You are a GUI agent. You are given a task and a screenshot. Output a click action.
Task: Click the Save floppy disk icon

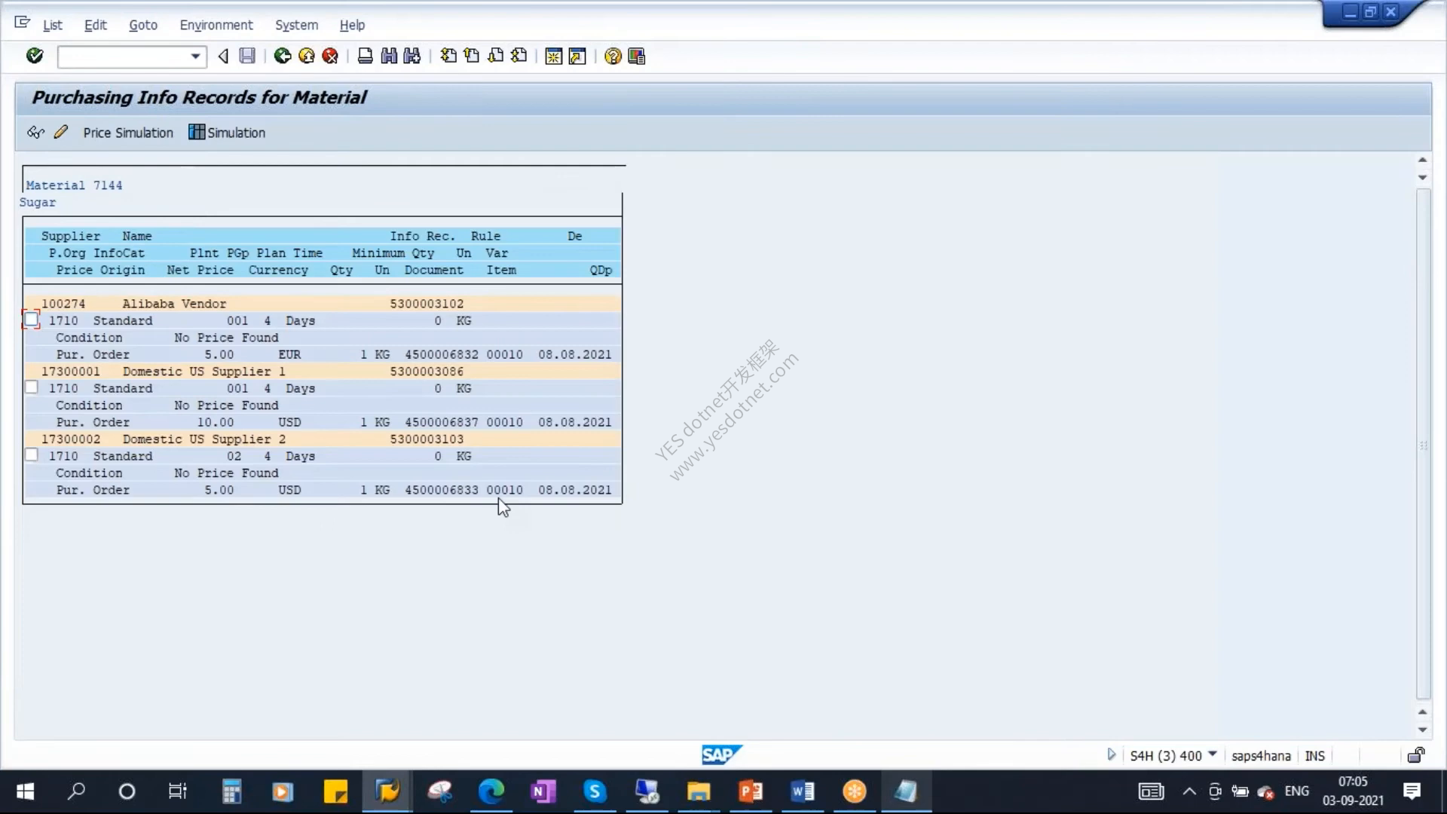point(247,56)
